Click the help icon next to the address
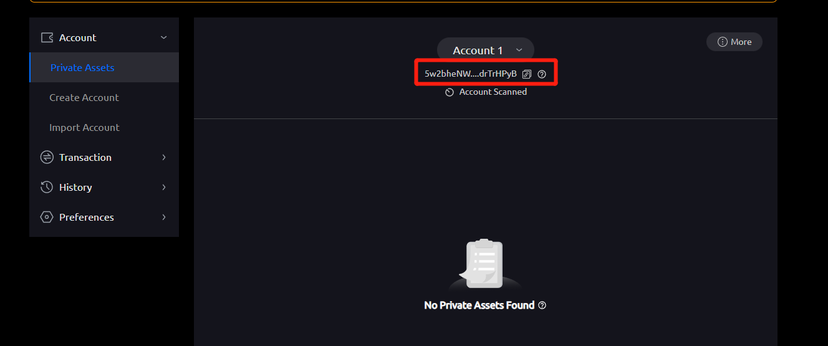This screenshot has width=828, height=346. [542, 74]
